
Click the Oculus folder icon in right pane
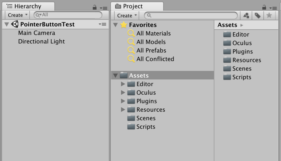point(227,43)
